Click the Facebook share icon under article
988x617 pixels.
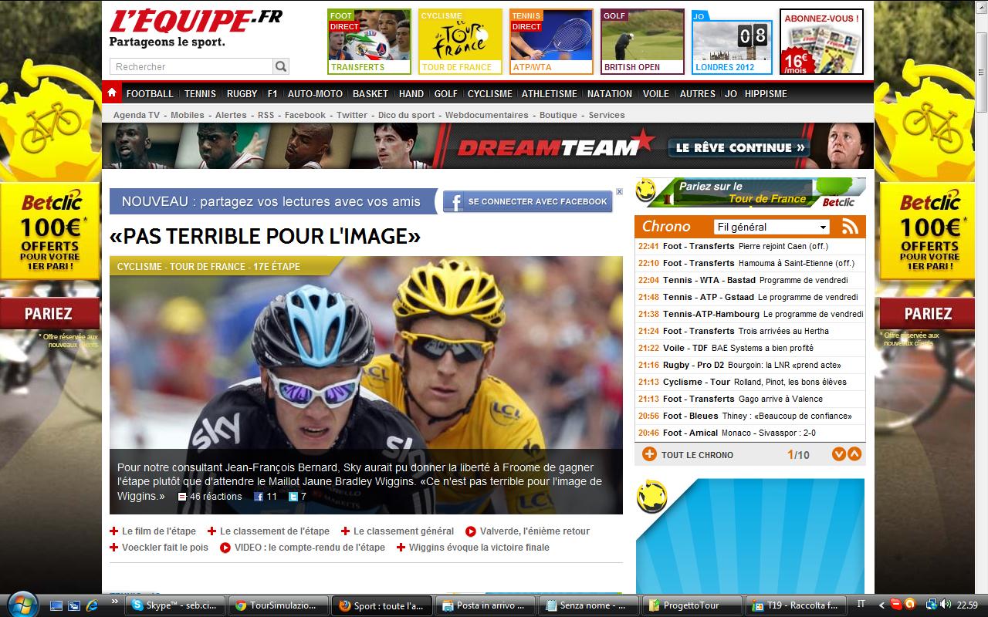pos(259,497)
